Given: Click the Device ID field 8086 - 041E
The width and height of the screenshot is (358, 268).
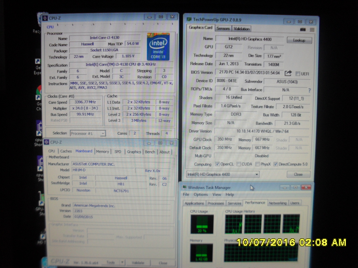Looking at the screenshot, I should (227, 81).
